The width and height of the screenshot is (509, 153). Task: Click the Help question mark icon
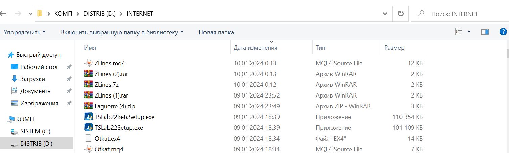[x=503, y=32]
